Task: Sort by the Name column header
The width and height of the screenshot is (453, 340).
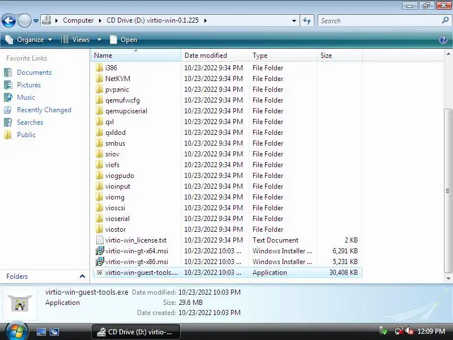Action: [x=136, y=55]
